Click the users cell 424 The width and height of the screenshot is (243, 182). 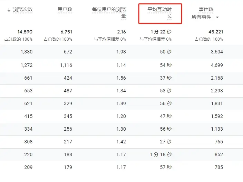click(68, 78)
